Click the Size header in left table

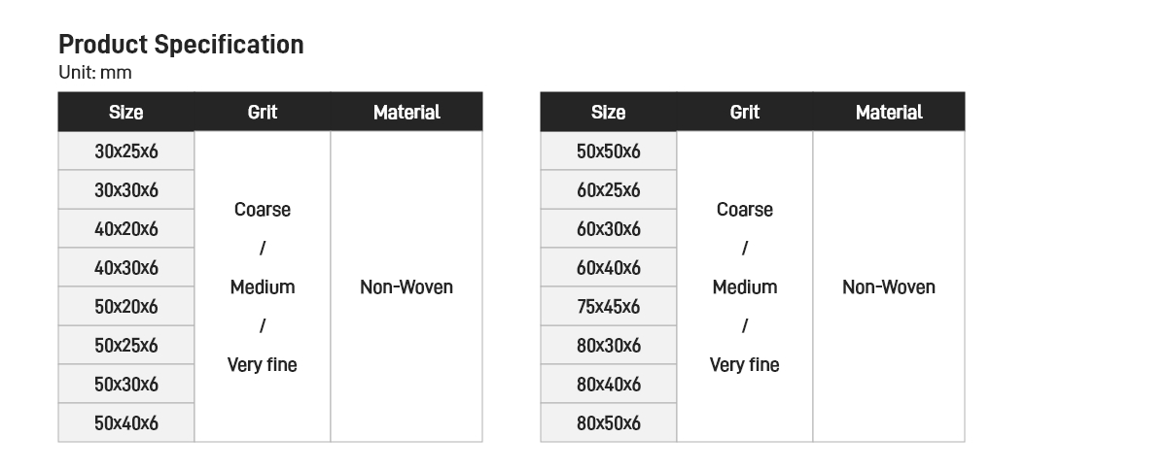coord(126,113)
